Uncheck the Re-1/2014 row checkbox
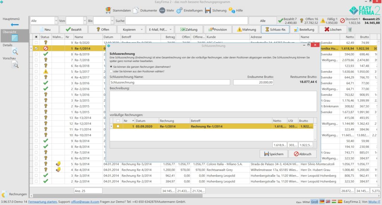This screenshot has width=382, height=205. click(x=36, y=48)
